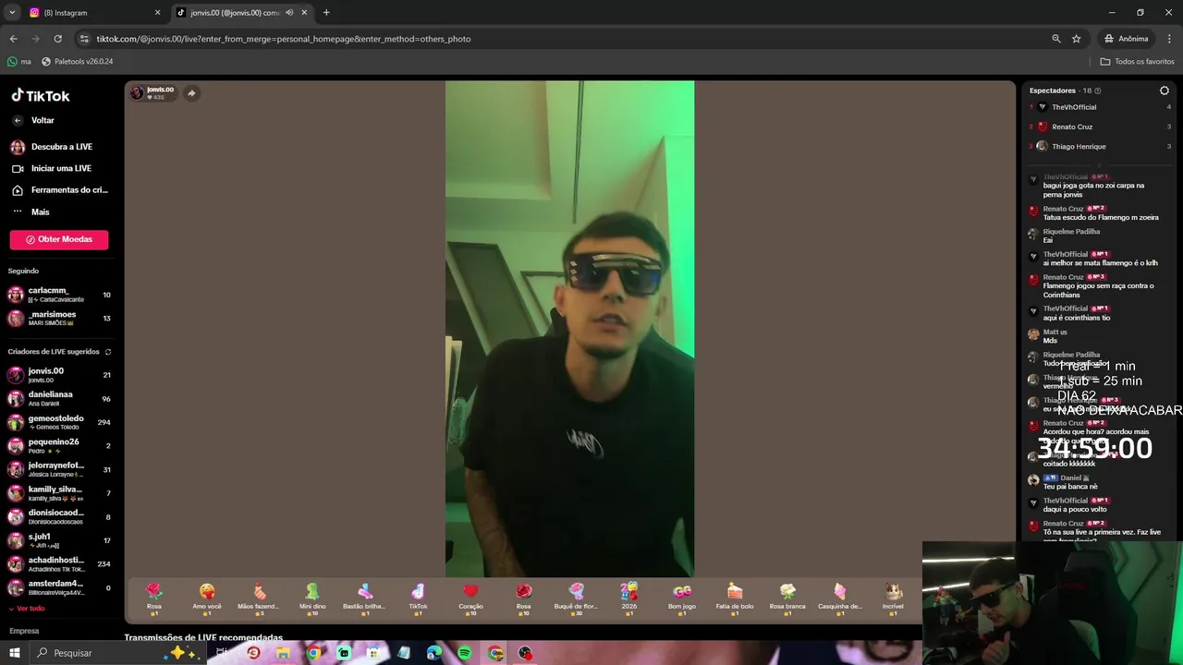Send the Amo você gift
Viewport: 1183px width, 665px height.
coord(207,598)
